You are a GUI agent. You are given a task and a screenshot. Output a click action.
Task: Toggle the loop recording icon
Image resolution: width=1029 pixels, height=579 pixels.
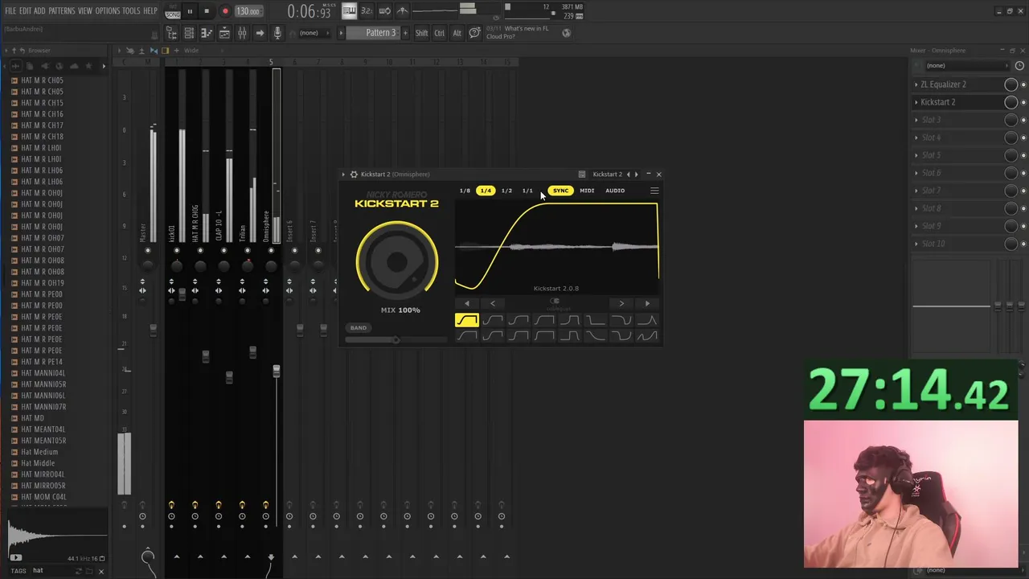coord(385,10)
